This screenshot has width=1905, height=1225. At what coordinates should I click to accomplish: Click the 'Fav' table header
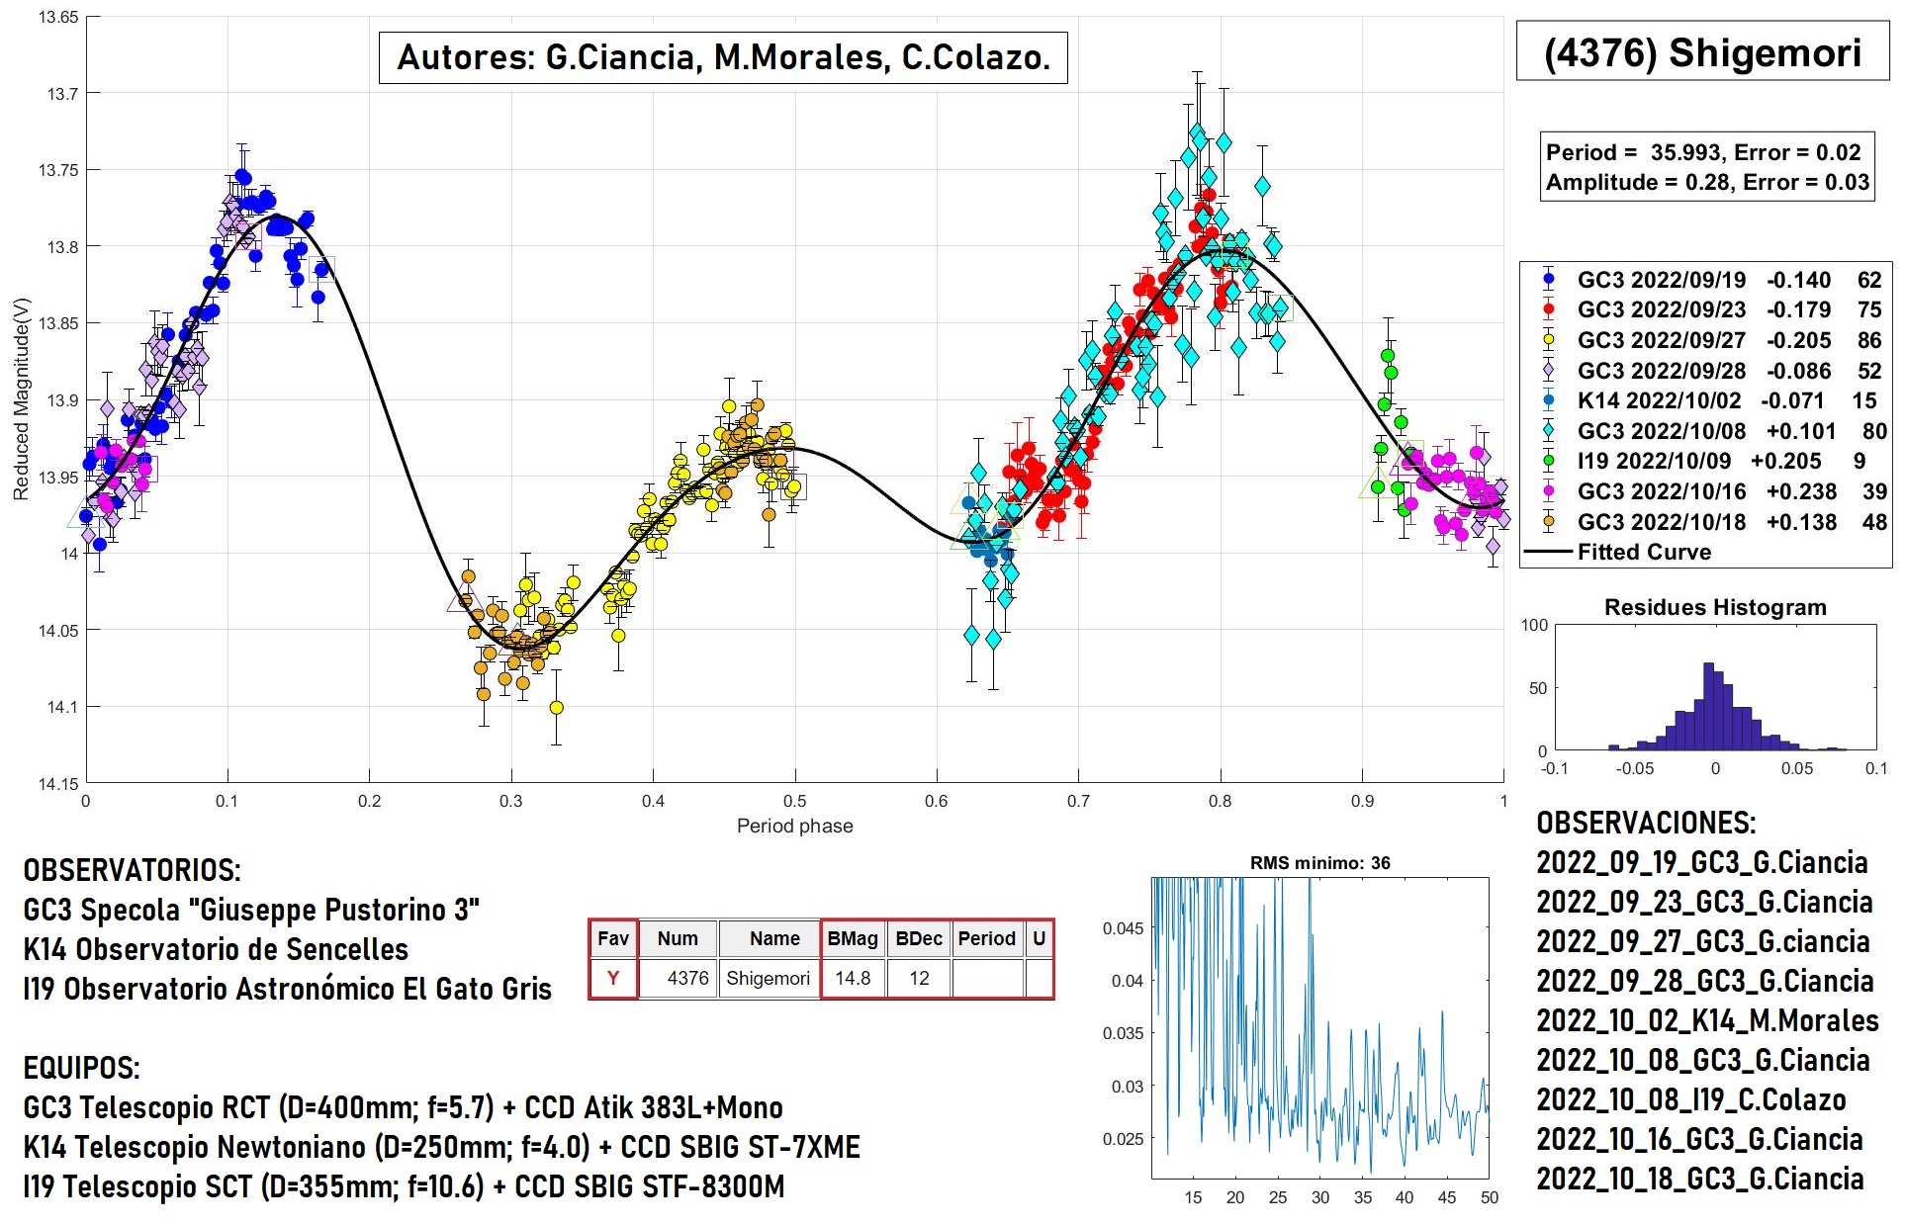(x=613, y=938)
